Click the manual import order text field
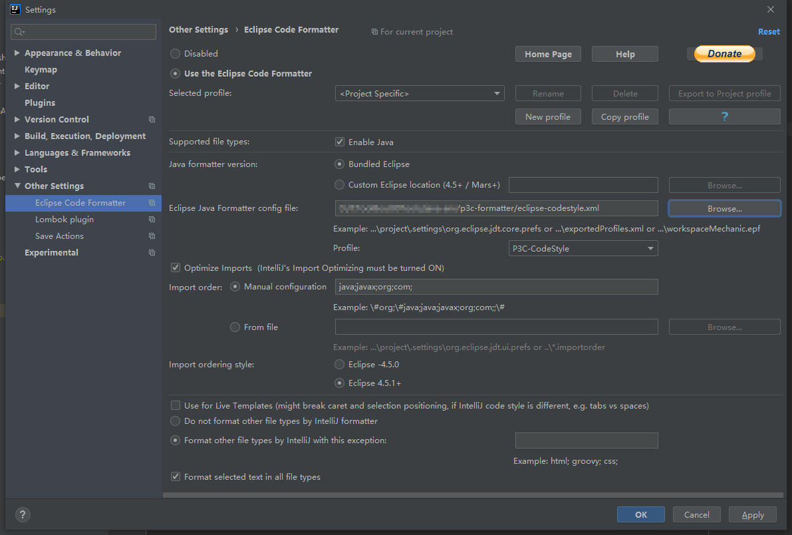Viewport: 792px width, 535px height. click(x=497, y=287)
